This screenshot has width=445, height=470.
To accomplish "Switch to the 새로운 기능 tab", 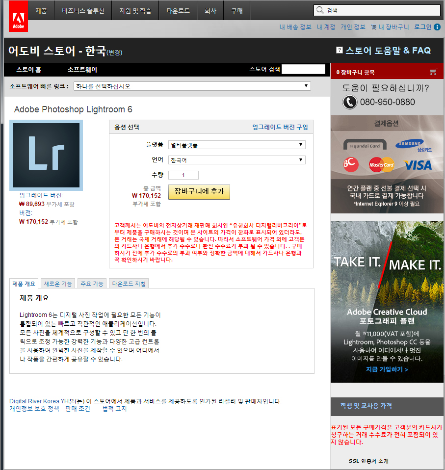I will point(58,284).
